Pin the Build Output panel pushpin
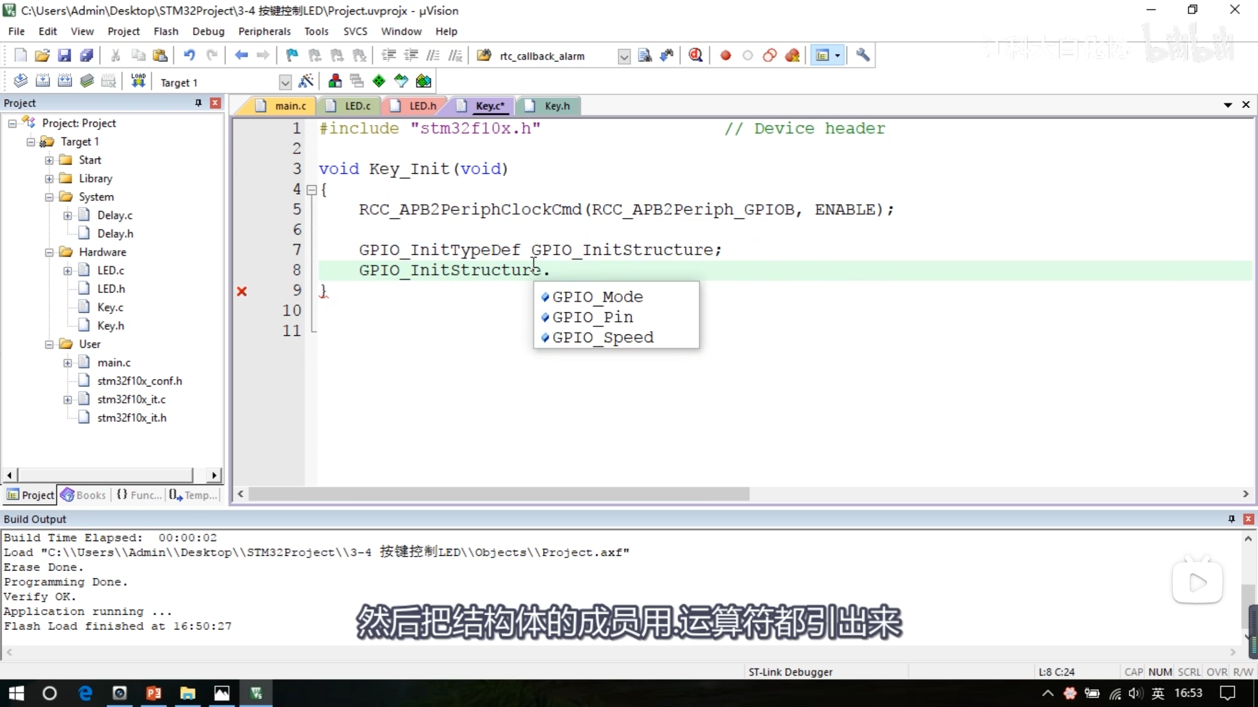 tap(1231, 519)
